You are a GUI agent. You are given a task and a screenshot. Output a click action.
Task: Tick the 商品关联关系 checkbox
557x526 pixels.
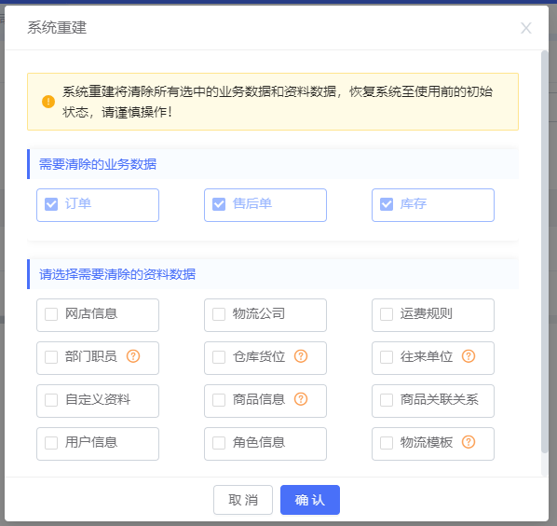(x=387, y=400)
